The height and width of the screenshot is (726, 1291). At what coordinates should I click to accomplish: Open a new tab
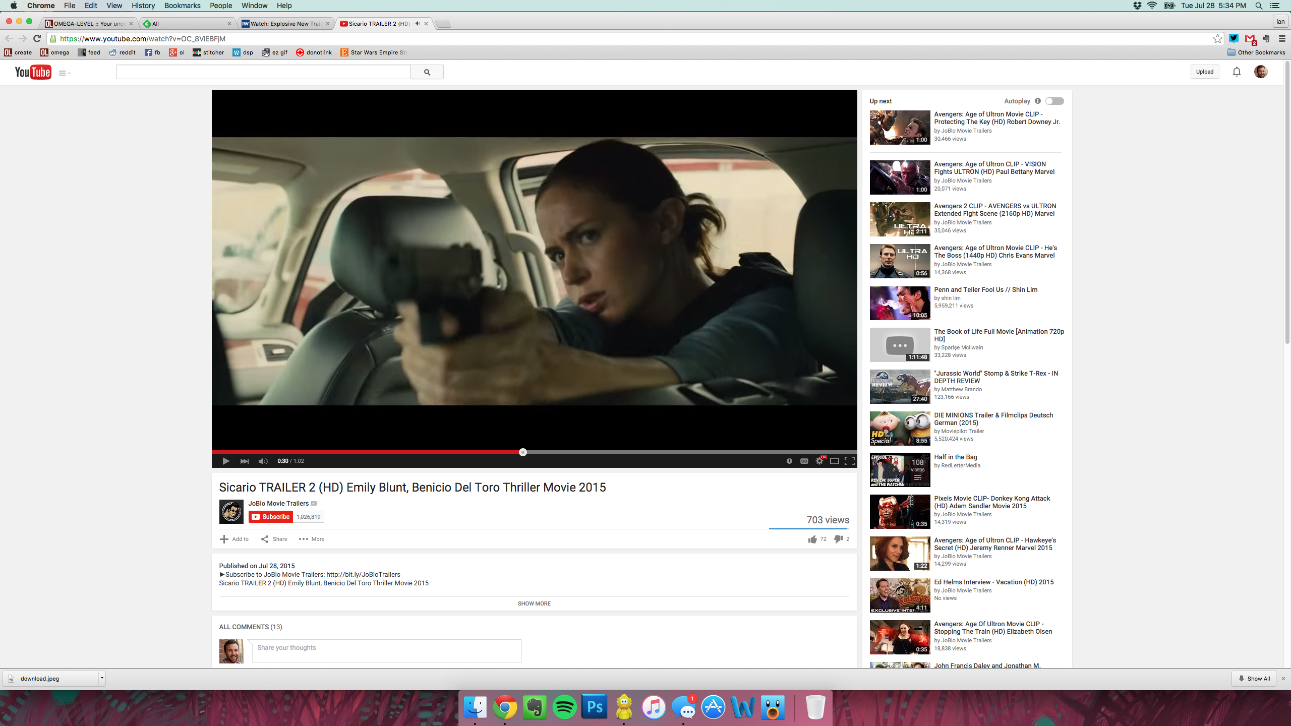pos(442,24)
